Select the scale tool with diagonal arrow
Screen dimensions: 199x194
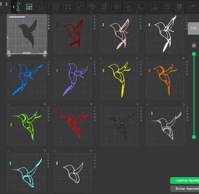80,7
